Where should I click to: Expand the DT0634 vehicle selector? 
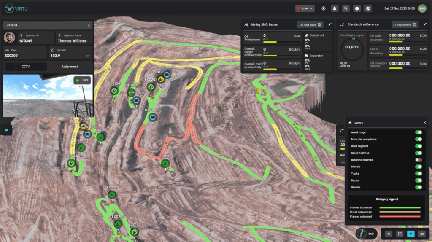pyautogui.click(x=47, y=25)
